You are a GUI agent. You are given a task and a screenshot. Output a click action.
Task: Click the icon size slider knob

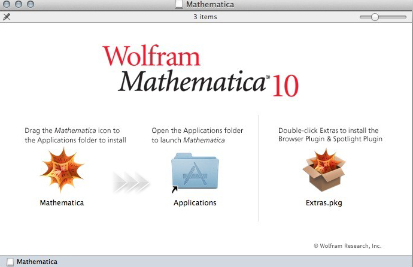point(375,17)
